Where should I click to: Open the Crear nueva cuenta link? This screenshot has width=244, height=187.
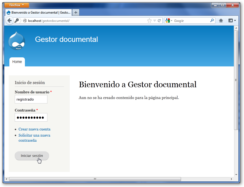[x=34, y=129]
